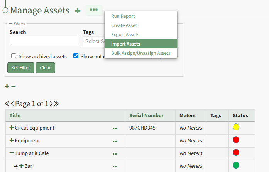Go to the first page of results
The image size is (269, 172).
7,103
